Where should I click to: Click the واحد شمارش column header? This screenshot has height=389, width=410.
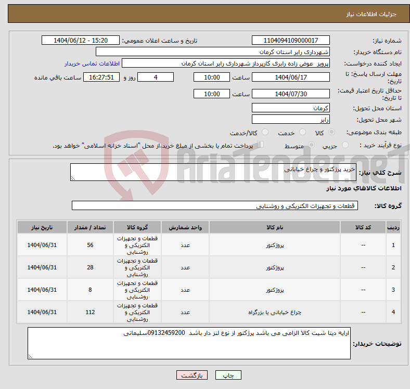[x=185, y=227]
